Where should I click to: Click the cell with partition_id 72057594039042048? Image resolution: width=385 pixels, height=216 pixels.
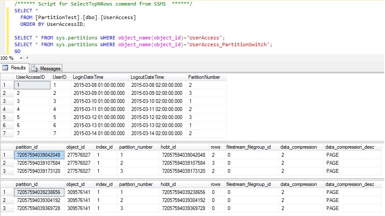(x=39, y=155)
